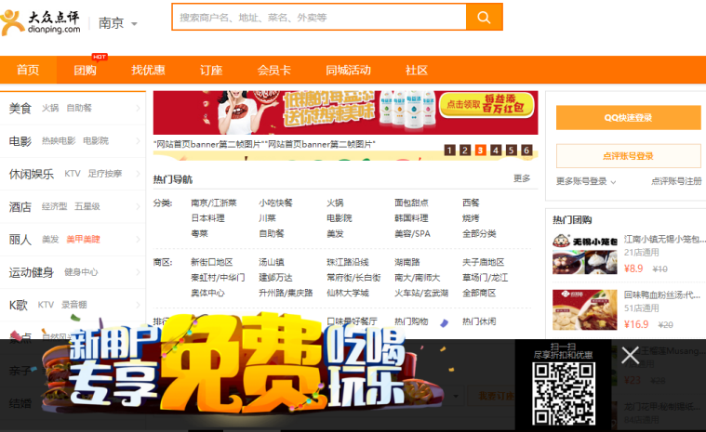This screenshot has width=706, height=432.
Task: Click 热门休闲 ranking link
Action: coord(480,321)
